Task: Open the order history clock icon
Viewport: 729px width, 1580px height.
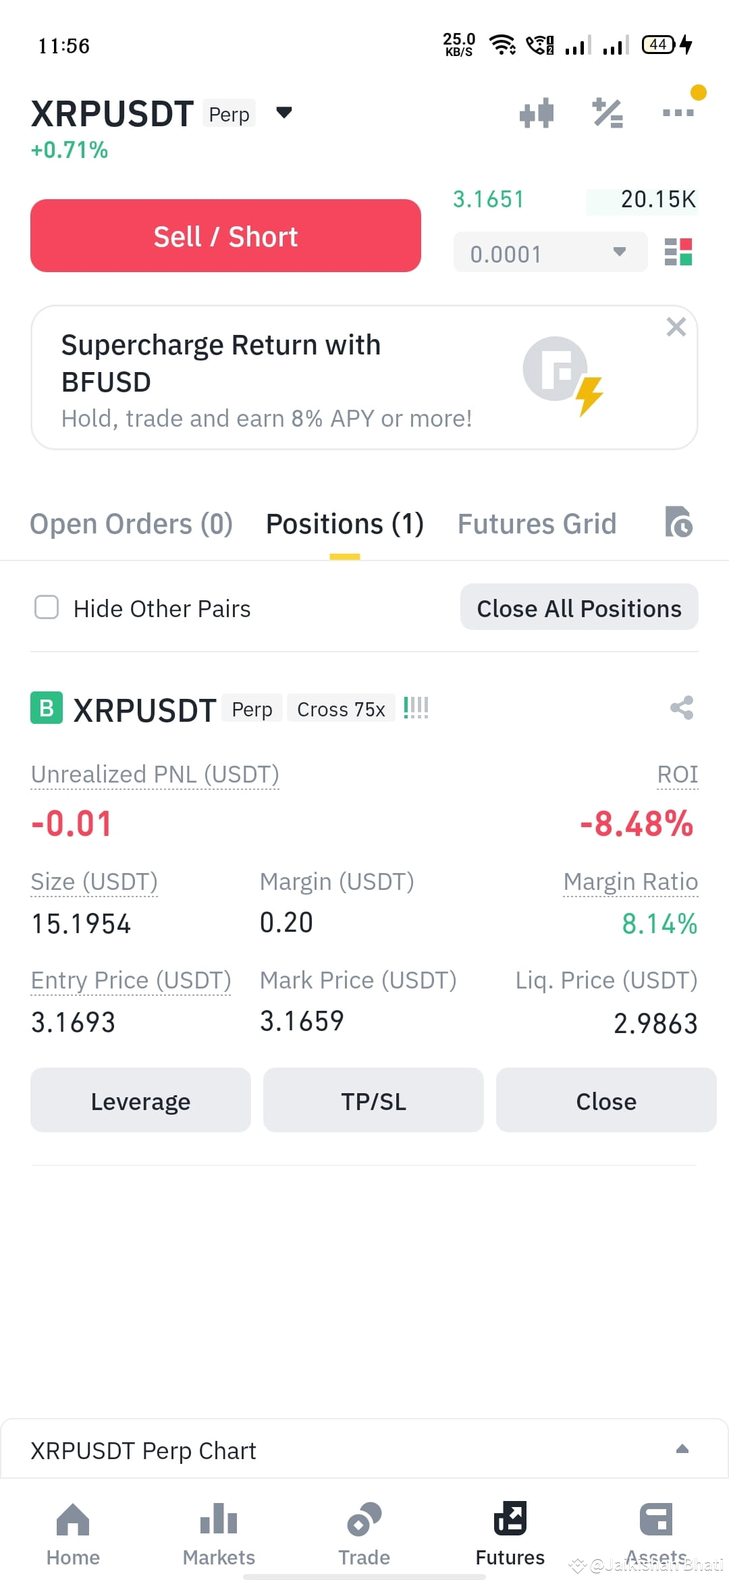Action: click(x=678, y=522)
